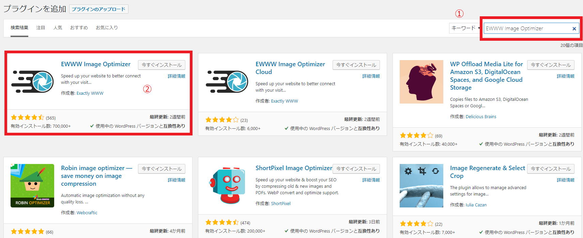The image size is (583, 238).
Task: Open the Exactly WWW author link of first plugin
Action: tap(90, 93)
